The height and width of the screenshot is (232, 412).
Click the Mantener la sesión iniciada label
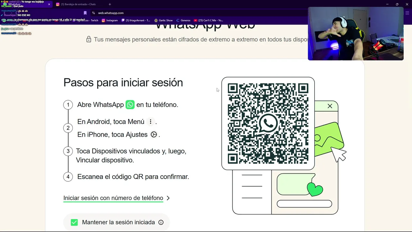coord(118,222)
